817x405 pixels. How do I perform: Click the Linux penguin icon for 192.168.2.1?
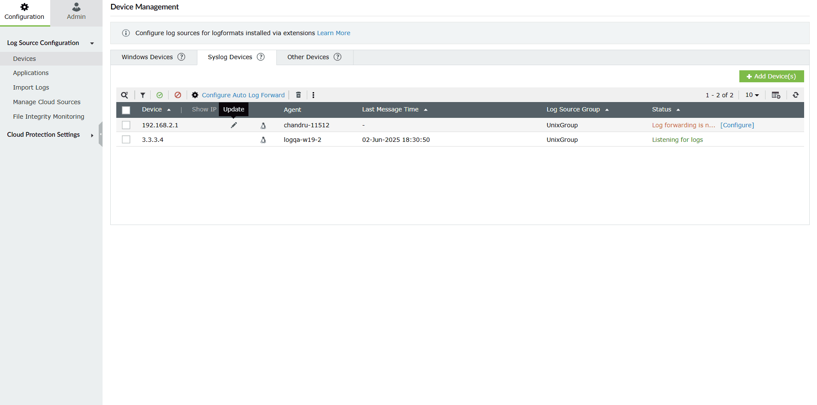(263, 126)
